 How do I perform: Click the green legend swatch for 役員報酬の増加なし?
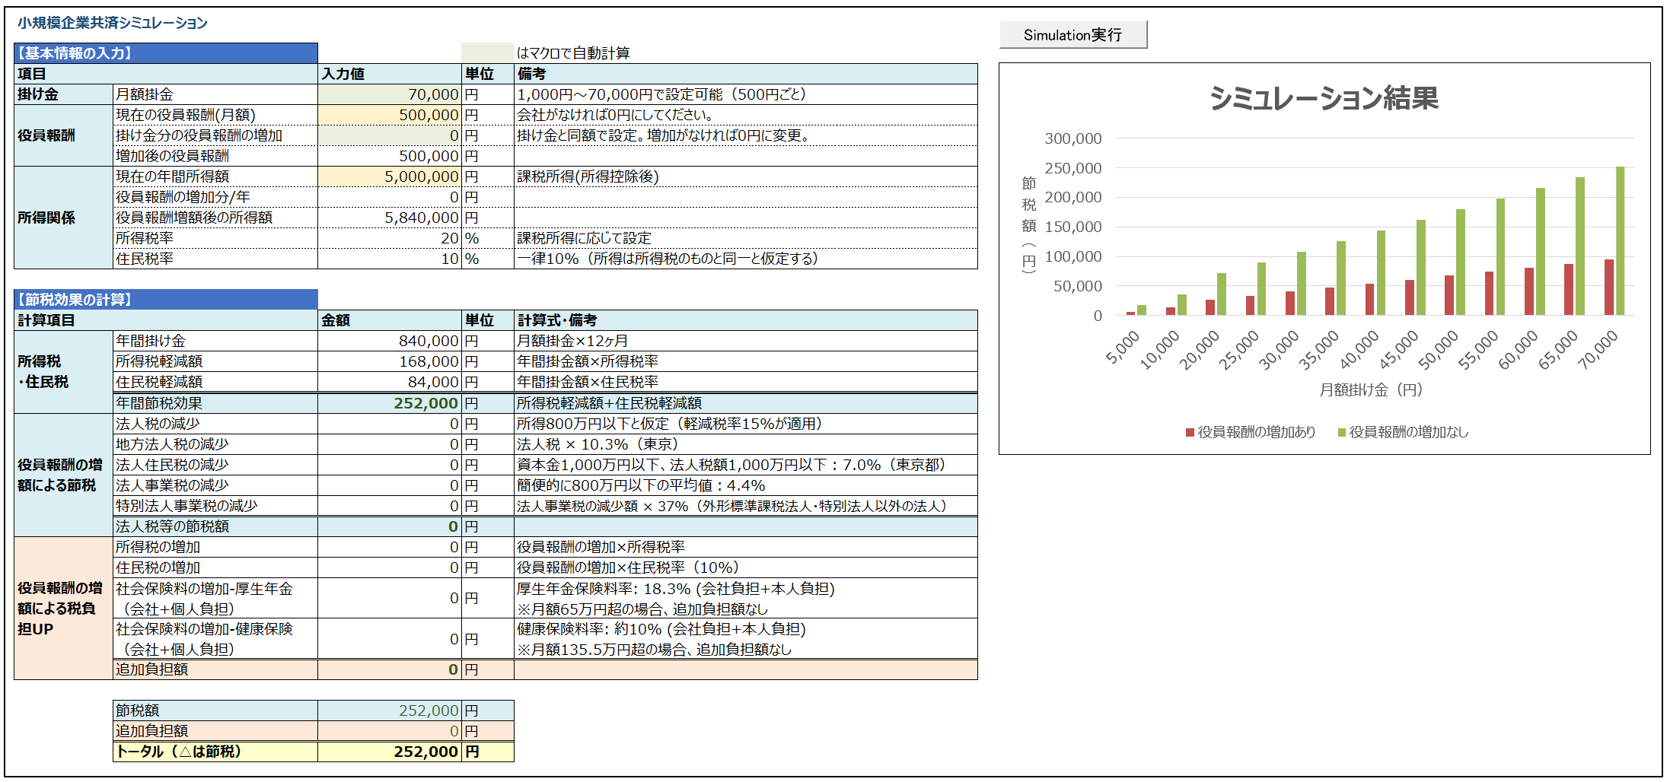point(1342,433)
